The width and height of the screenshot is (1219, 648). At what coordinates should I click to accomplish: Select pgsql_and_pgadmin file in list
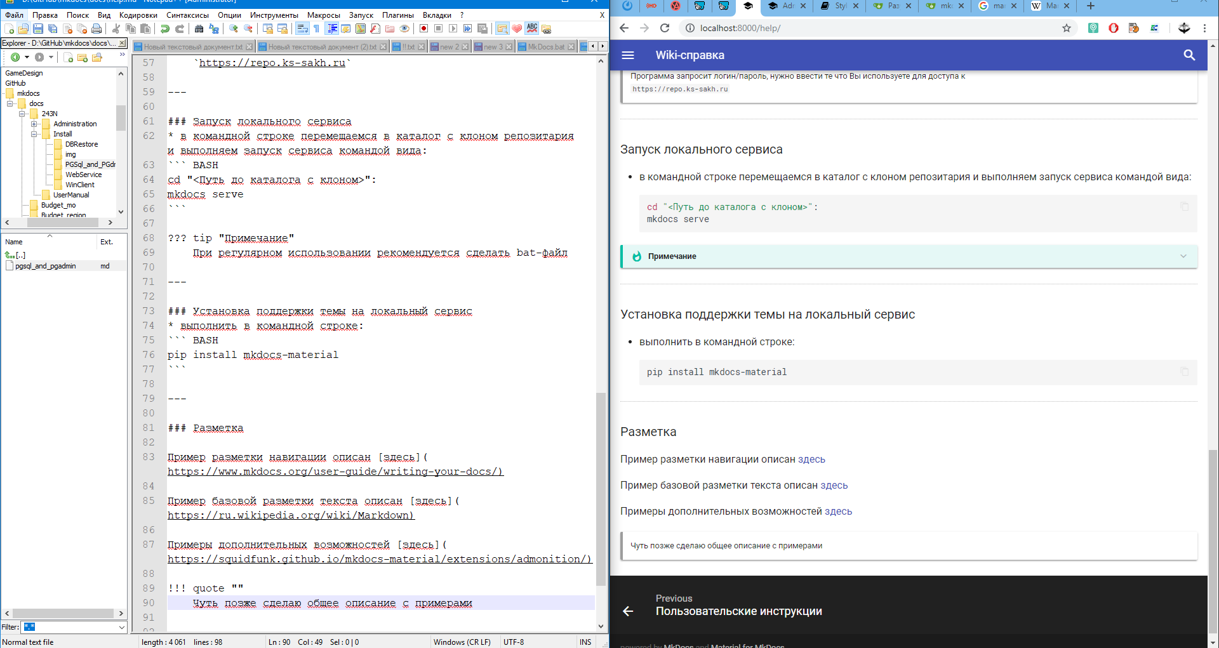(x=45, y=266)
